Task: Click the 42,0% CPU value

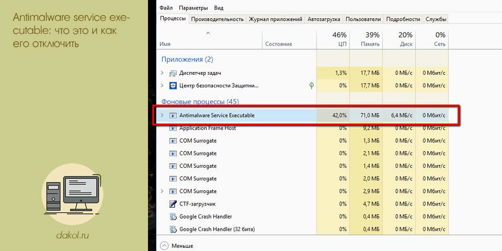Action: (x=339, y=115)
